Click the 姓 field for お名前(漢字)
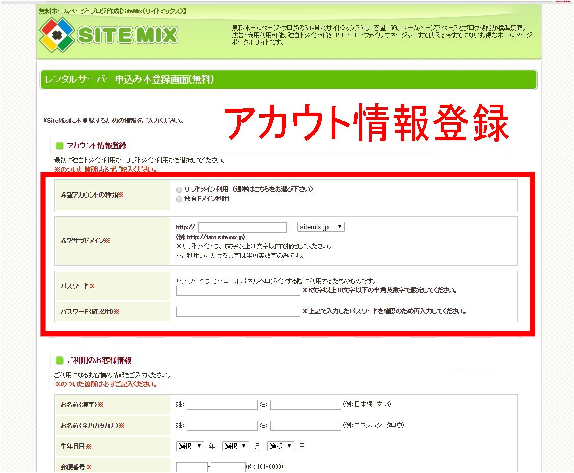 tap(222, 405)
